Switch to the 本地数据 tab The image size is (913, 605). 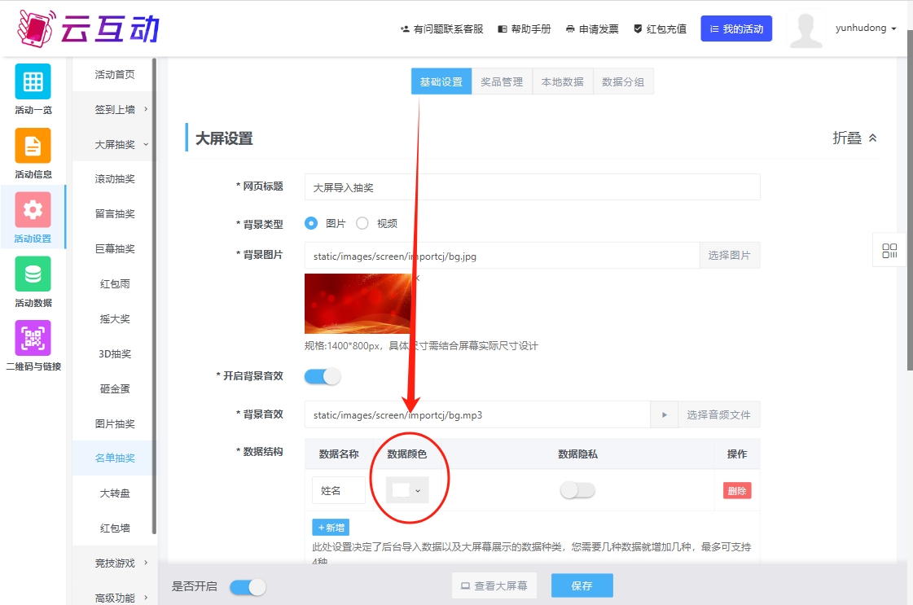coord(563,81)
